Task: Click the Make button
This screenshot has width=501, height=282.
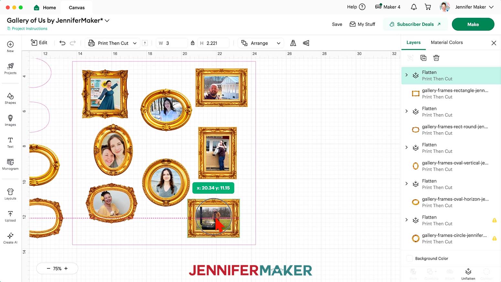Action: 473,24
